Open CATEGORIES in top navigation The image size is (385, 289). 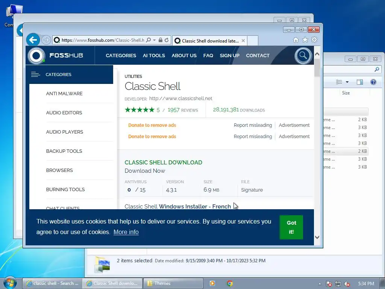pyautogui.click(x=121, y=56)
